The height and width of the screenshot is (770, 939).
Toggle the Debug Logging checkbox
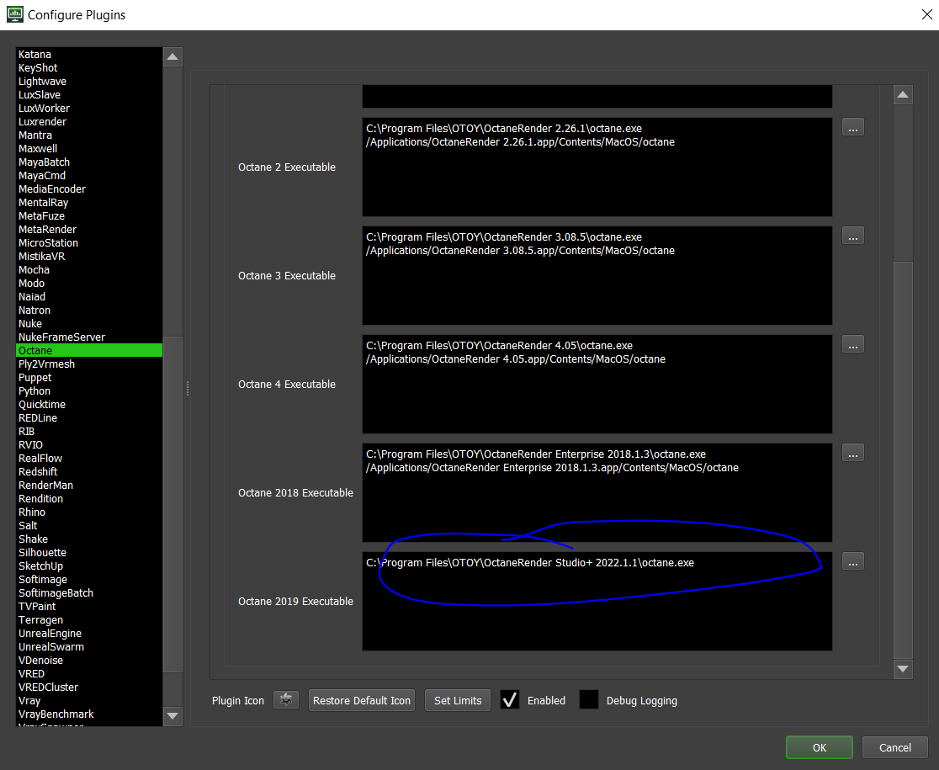tap(589, 700)
